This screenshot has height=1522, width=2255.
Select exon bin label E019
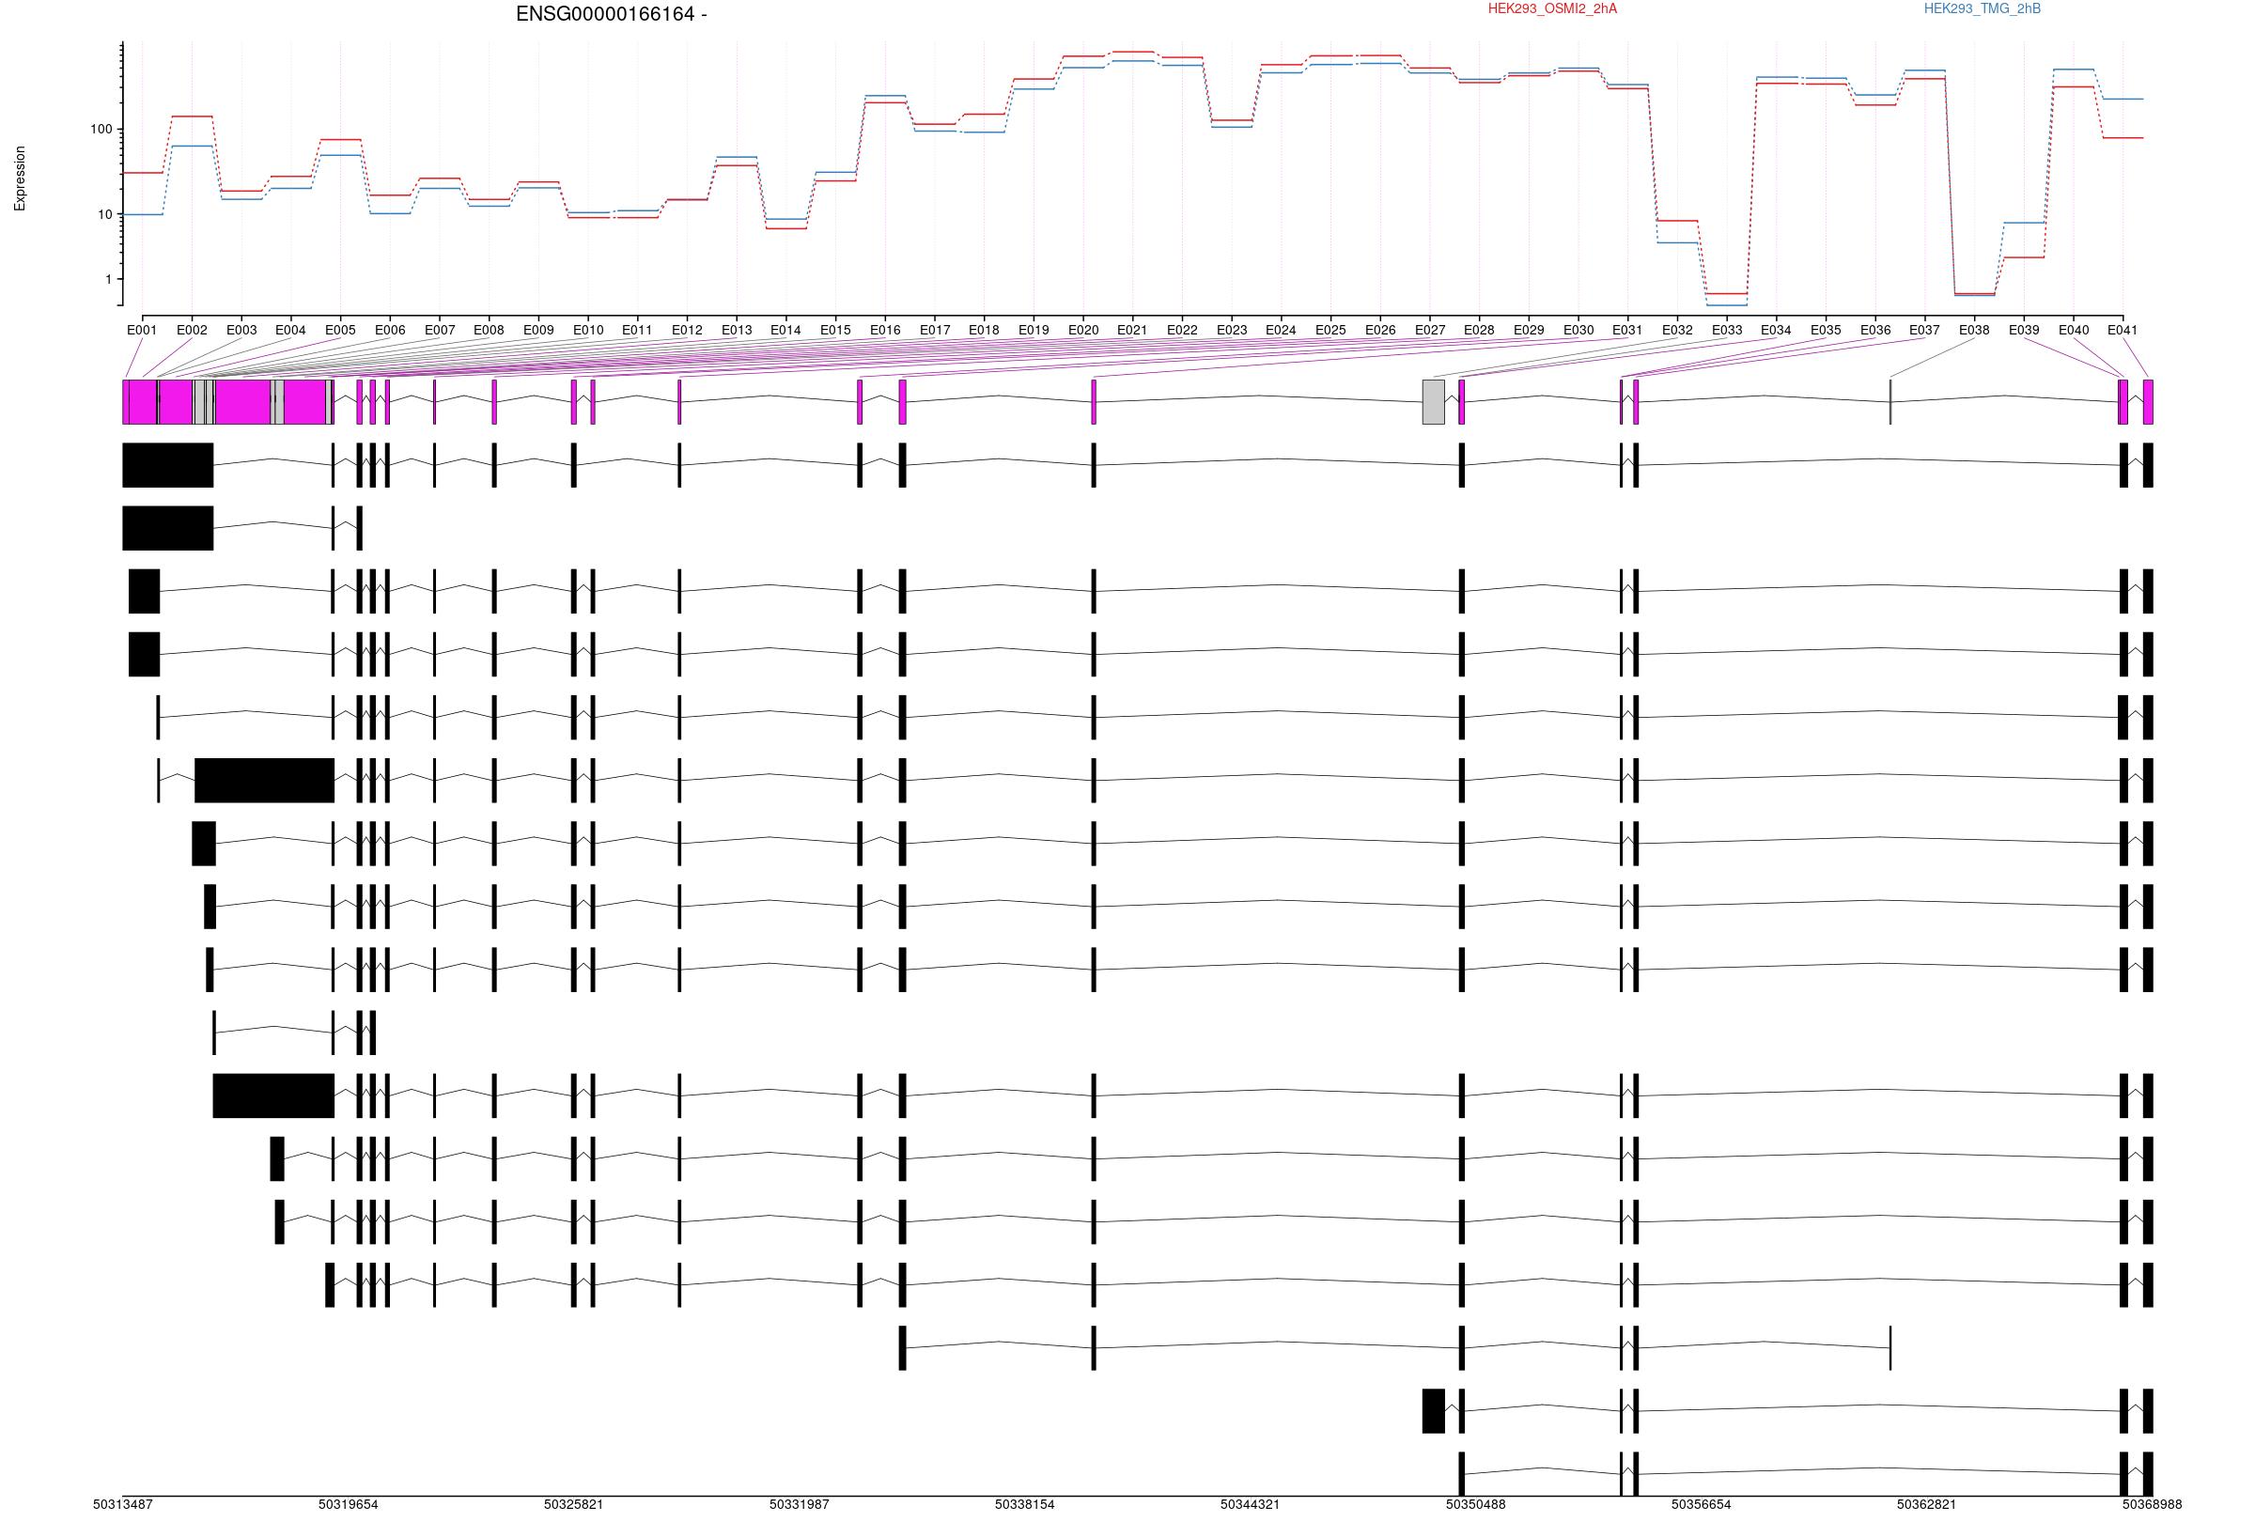(1034, 330)
